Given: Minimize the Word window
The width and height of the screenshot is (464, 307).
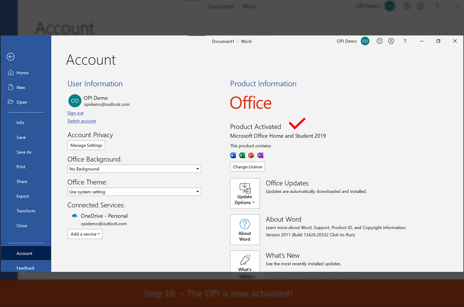Looking at the screenshot, I should coord(422,41).
